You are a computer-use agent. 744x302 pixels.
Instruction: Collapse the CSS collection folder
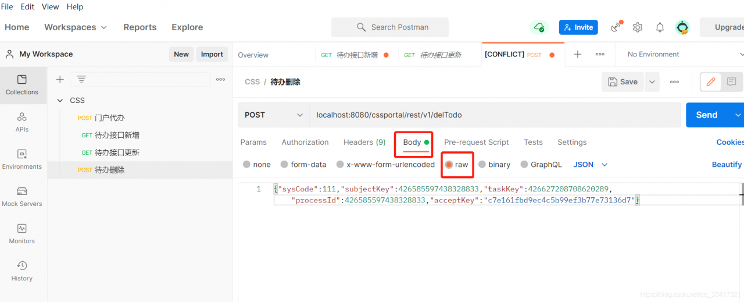pos(60,100)
